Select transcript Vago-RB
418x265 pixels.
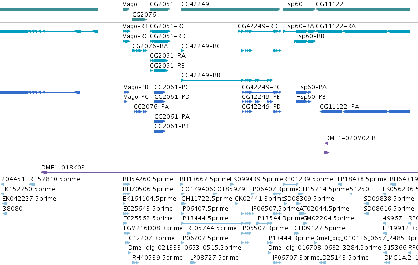[x=135, y=26]
